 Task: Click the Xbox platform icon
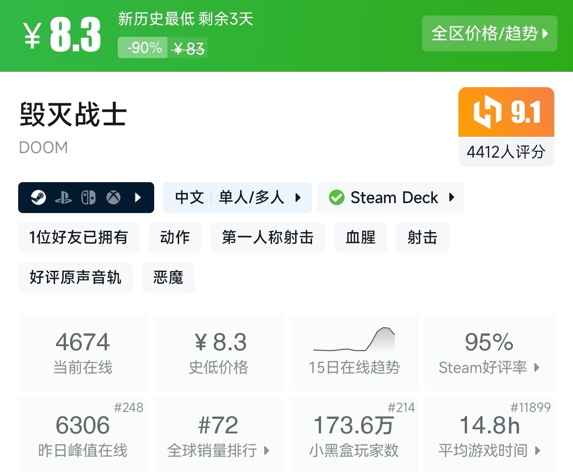point(113,198)
